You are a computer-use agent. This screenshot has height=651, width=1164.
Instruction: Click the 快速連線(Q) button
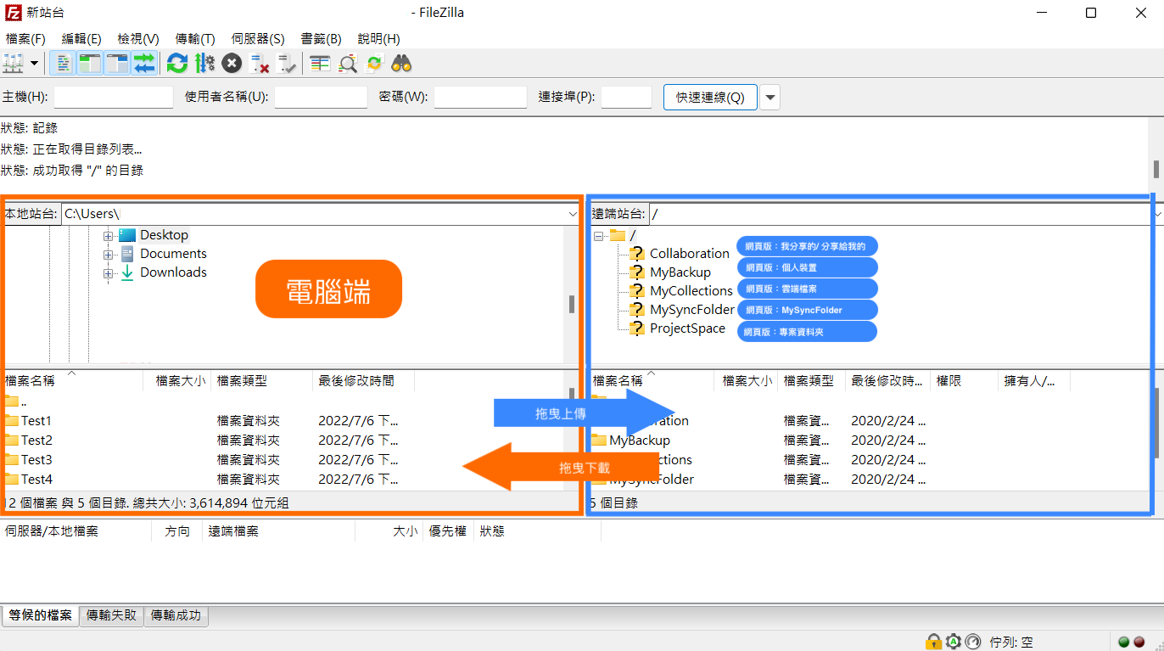[710, 97]
